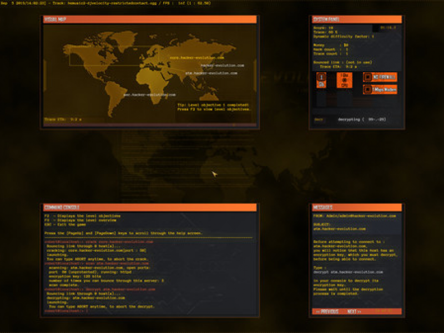
Task: Click the Hack count line
Action: coord(331,49)
